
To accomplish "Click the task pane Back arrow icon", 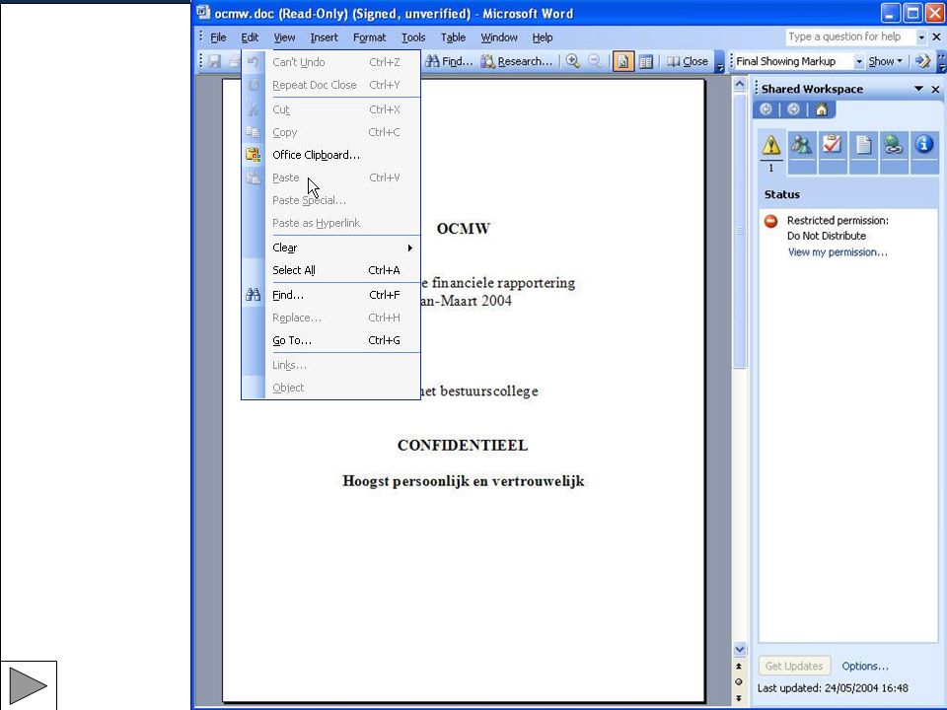I will 765,109.
